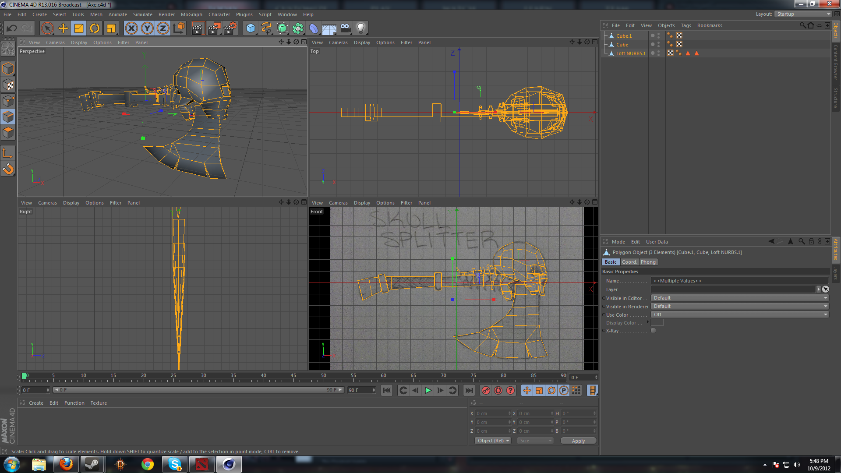The height and width of the screenshot is (473, 841).
Task: Click the Apply button
Action: pyautogui.click(x=578, y=441)
